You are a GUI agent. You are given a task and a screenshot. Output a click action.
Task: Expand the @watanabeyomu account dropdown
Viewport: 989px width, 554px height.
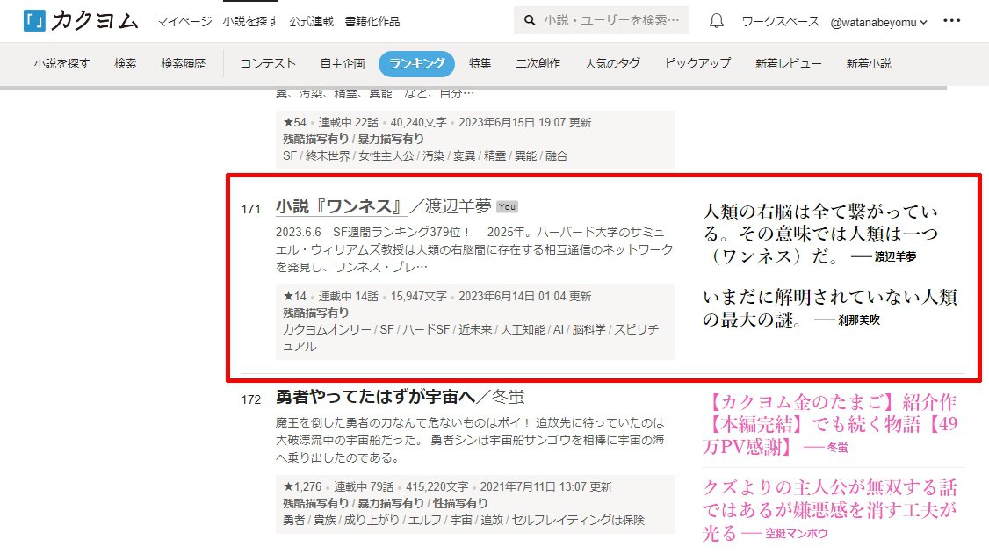[878, 22]
